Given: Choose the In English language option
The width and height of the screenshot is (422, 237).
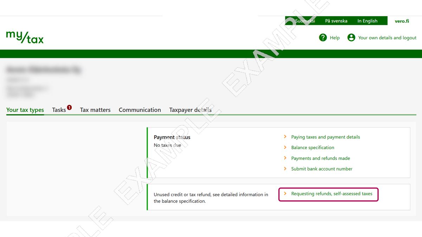Looking at the screenshot, I should click(x=367, y=21).
